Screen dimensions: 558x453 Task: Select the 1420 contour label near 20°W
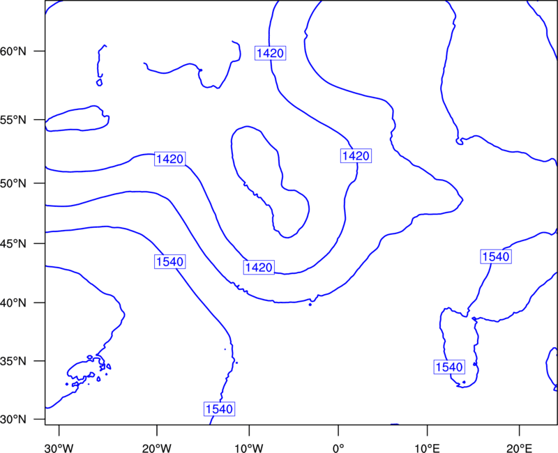pos(170,159)
